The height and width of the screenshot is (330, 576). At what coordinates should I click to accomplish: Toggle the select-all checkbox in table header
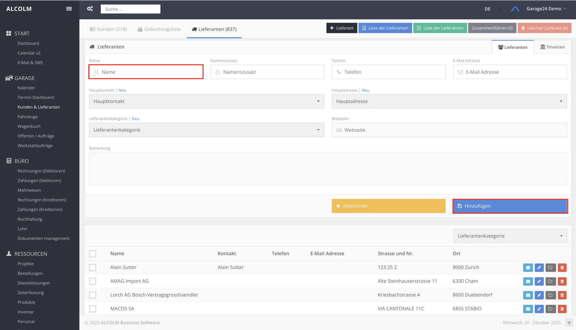[x=93, y=254]
